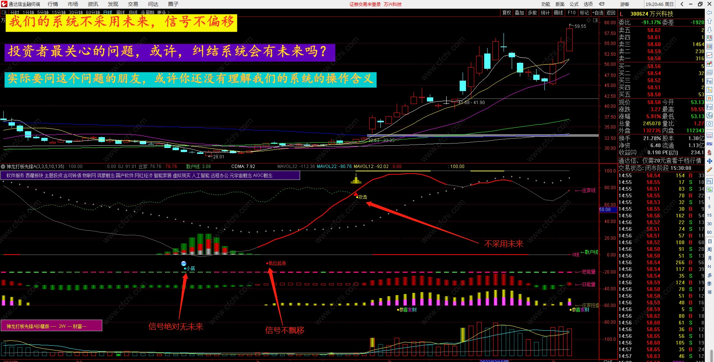Click the down arrow sidebar icon
This screenshot has height=362, width=714.
710,30
